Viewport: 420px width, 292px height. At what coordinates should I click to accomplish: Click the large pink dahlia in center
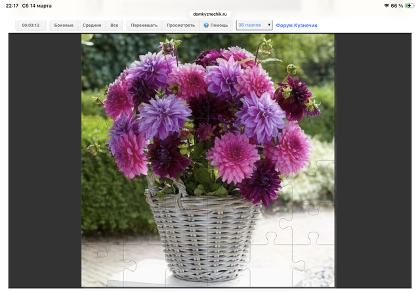(232, 156)
